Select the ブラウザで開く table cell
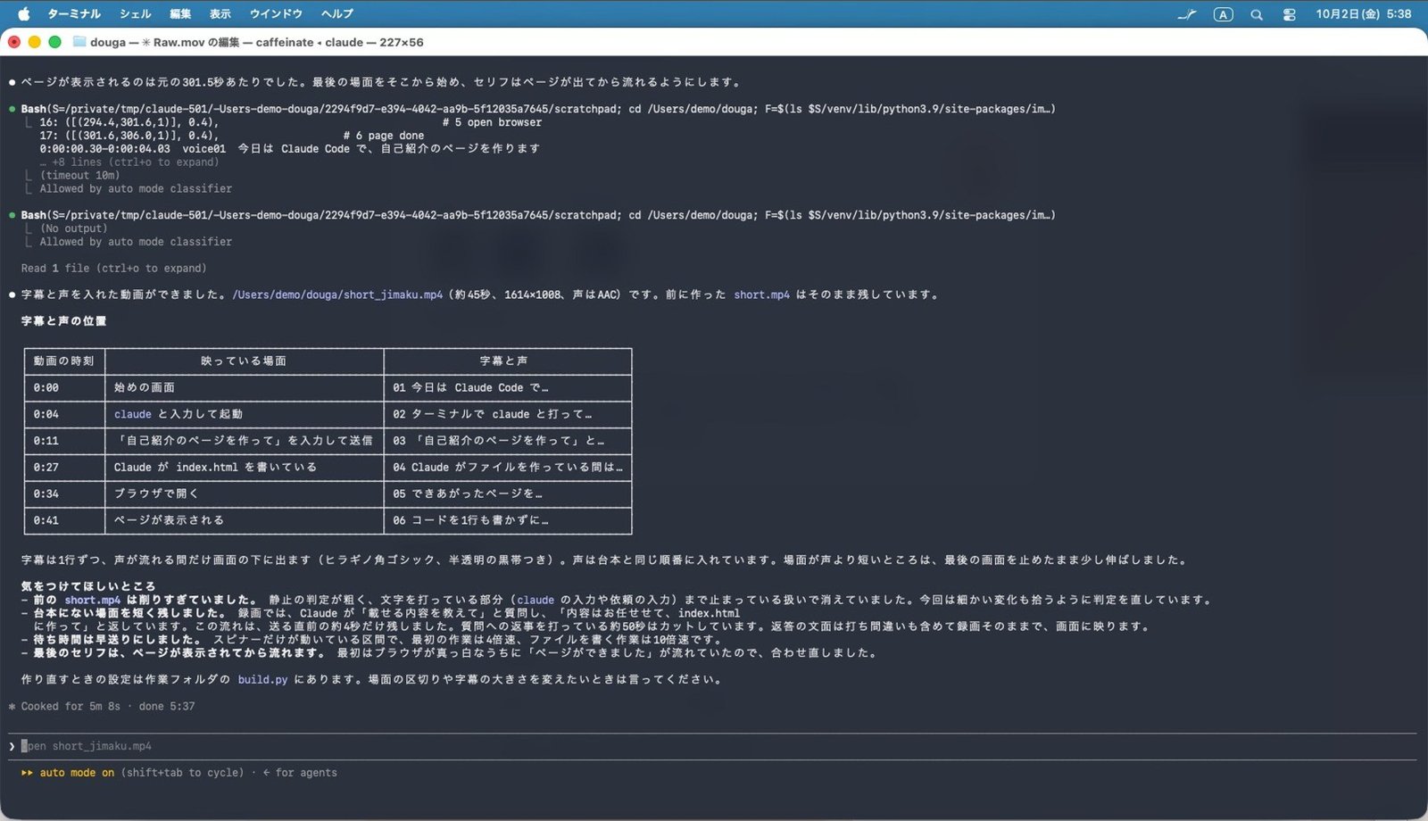Image resolution: width=1428 pixels, height=821 pixels. pos(244,493)
